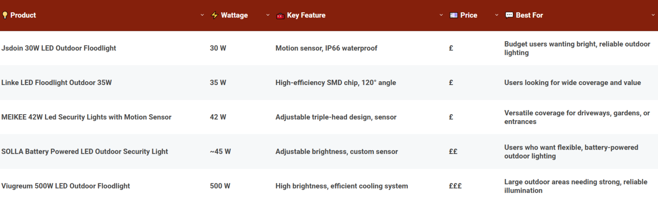658x203 pixels.
Task: Select the Wattage column header label
Action: click(234, 15)
